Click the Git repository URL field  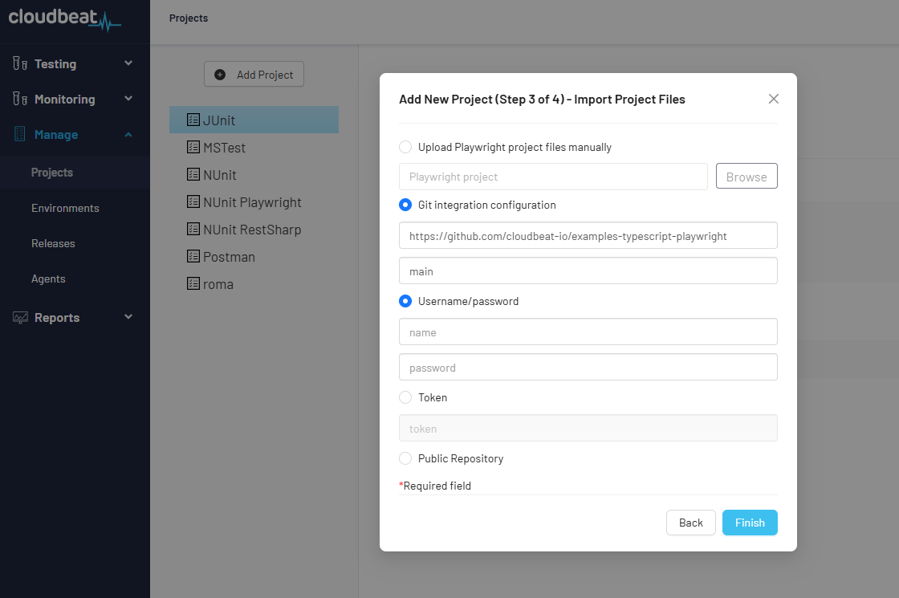point(588,235)
